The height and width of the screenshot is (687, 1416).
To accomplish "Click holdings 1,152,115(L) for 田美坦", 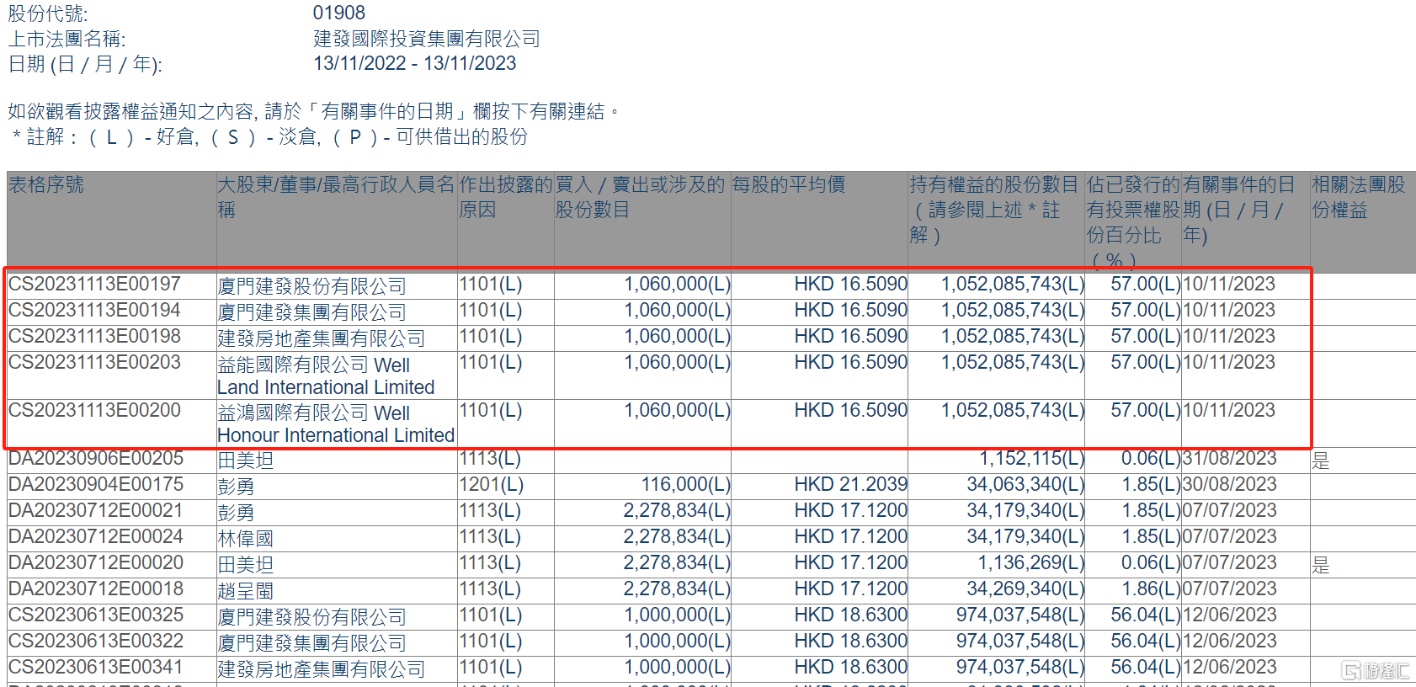I will pyautogui.click(x=1032, y=459).
